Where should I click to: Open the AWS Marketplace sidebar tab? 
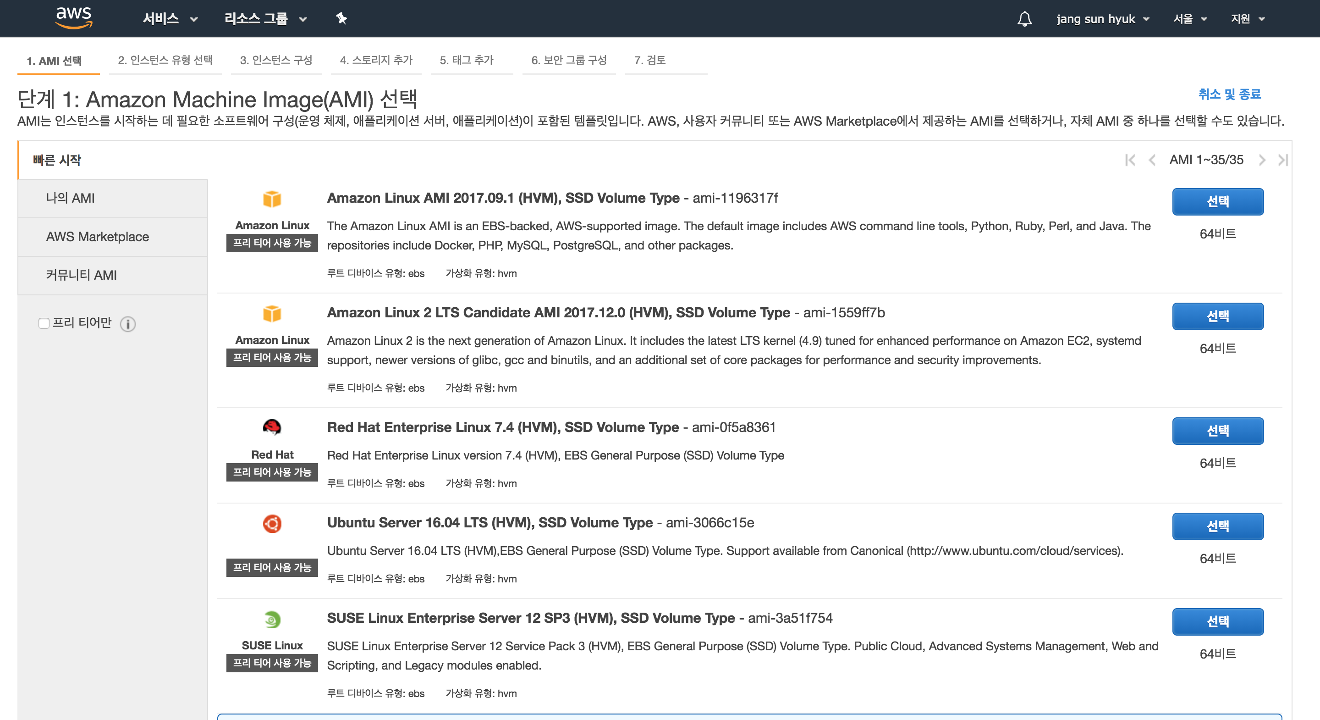point(97,237)
